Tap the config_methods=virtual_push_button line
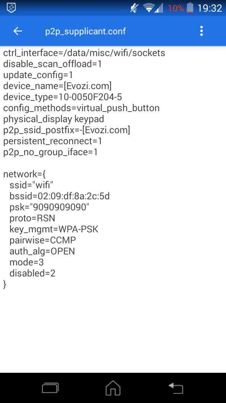226x403 pixels. 81,108
